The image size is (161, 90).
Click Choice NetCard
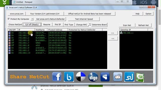pyautogui.click(x=15, y=24)
